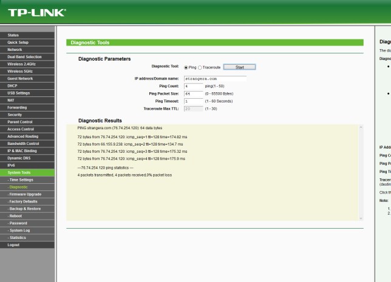Expand the Wireless 2.4GHz menu
This screenshot has width=391, height=282.
click(21, 64)
